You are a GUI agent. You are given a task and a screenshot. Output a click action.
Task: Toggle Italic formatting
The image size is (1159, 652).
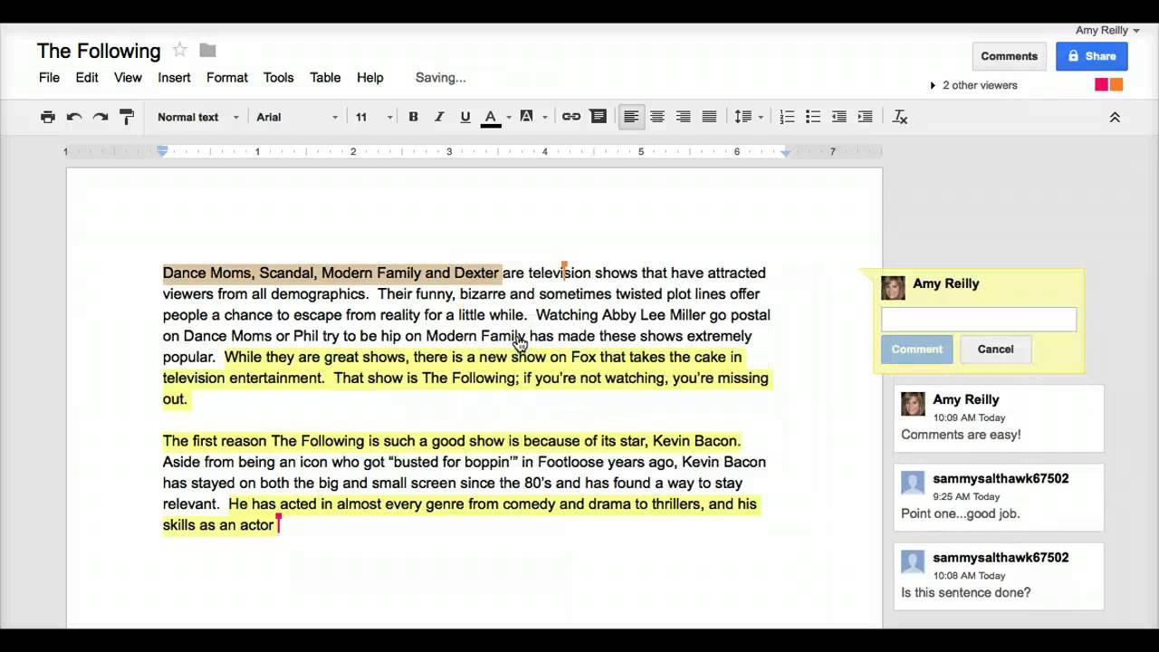(x=439, y=117)
